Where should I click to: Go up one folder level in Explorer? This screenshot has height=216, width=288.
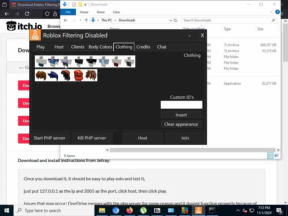(x=86, y=20)
